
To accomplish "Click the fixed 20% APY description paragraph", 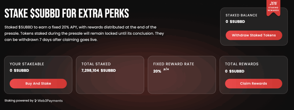I will coord(84,34).
